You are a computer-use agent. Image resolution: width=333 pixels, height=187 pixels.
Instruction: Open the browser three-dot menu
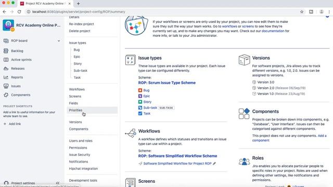point(329,12)
